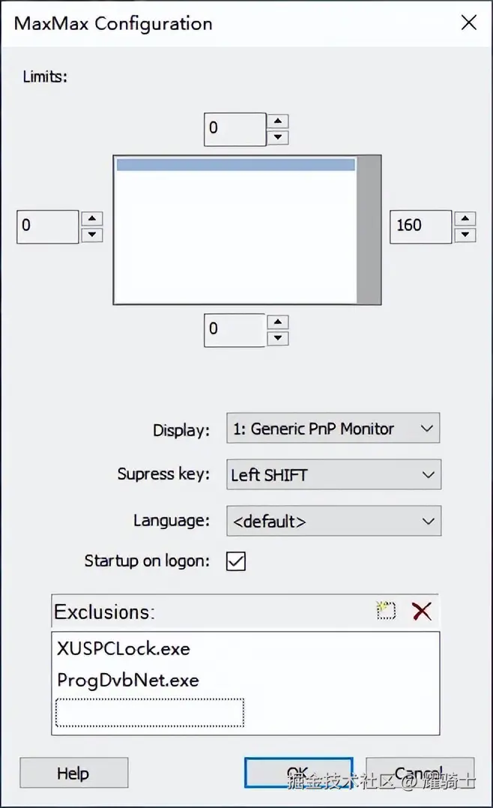Expand the Supress key dropdown
This screenshot has height=808, width=493.
[x=333, y=474]
